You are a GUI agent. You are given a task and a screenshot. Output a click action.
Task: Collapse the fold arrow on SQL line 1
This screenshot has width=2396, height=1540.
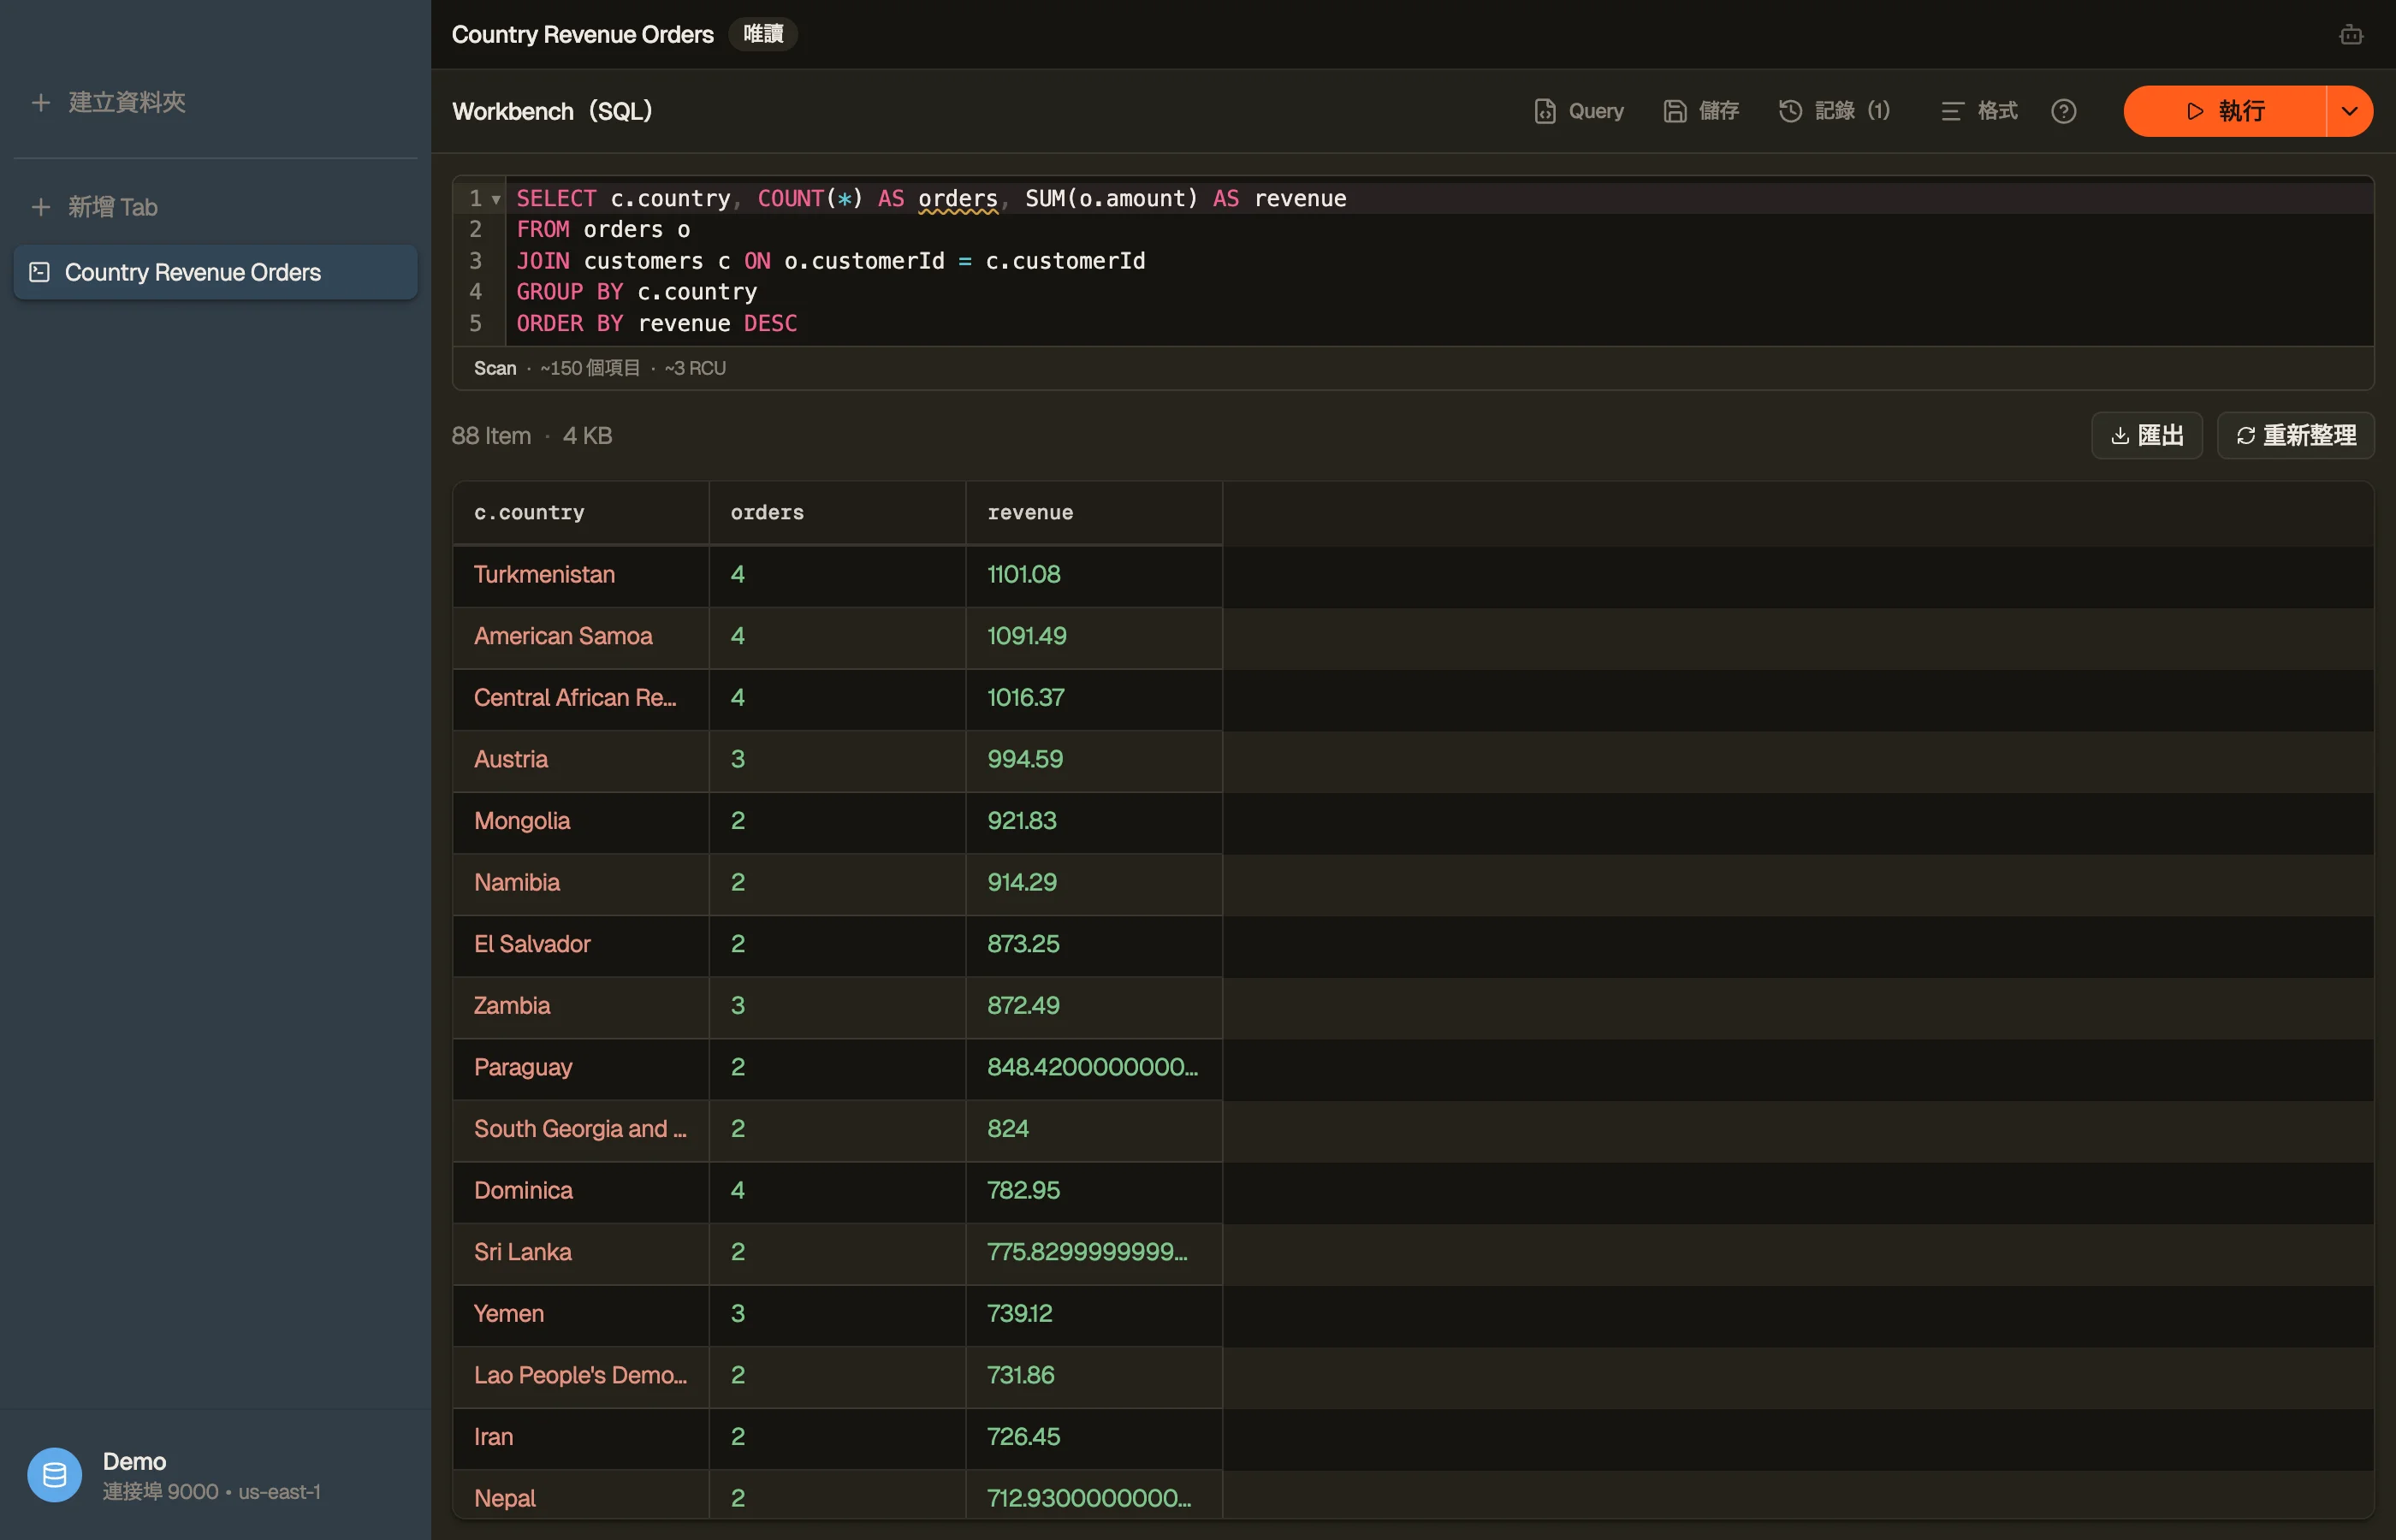(x=496, y=199)
